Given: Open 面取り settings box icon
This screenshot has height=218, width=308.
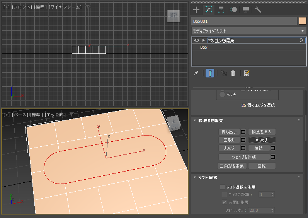Looking at the screenshot, I should pos(243,140).
